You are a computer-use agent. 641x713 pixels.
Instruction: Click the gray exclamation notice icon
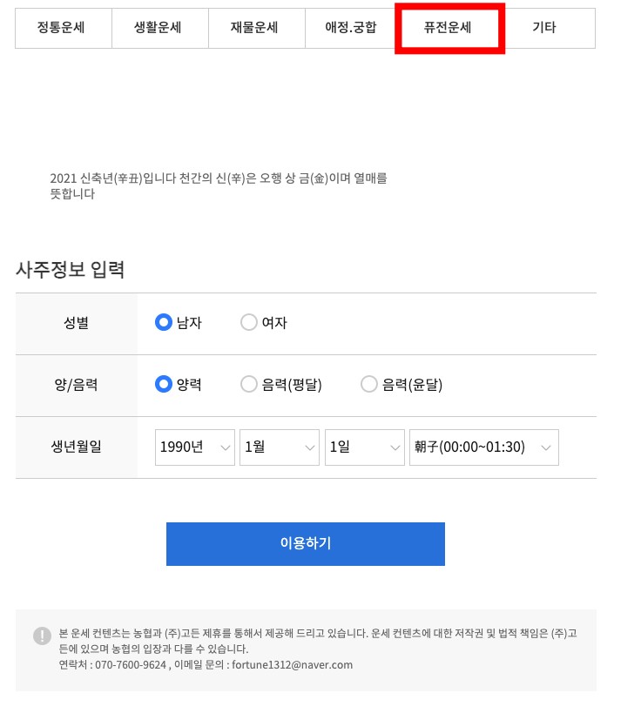point(42,636)
